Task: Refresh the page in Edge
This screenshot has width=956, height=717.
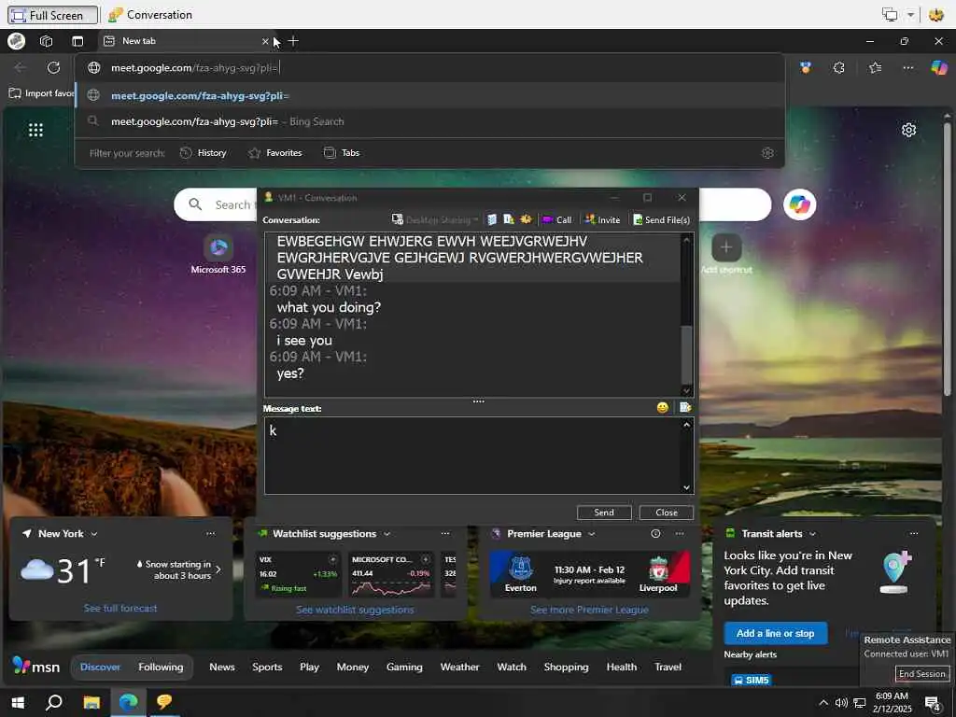Action: click(53, 67)
